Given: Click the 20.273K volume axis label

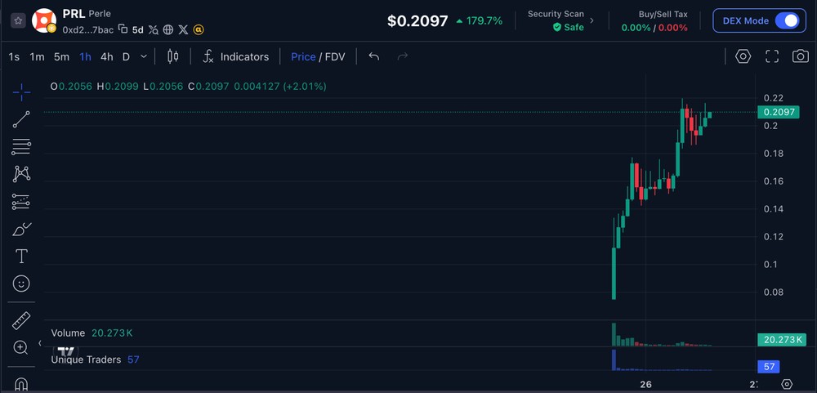Looking at the screenshot, I should tap(782, 340).
